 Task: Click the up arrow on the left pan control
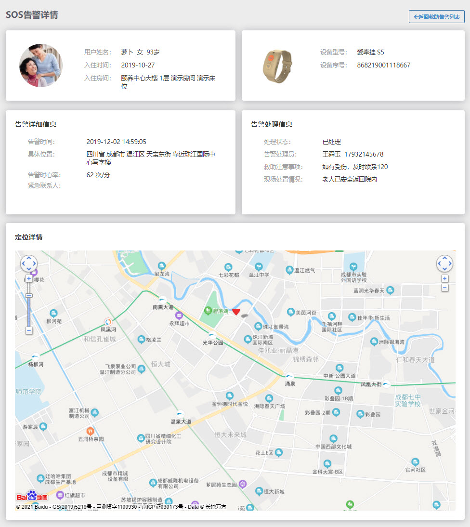pyautogui.click(x=28, y=258)
